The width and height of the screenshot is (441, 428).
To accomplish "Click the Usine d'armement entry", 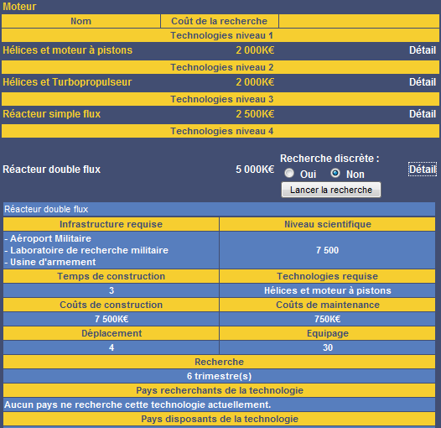I will 50,262.
